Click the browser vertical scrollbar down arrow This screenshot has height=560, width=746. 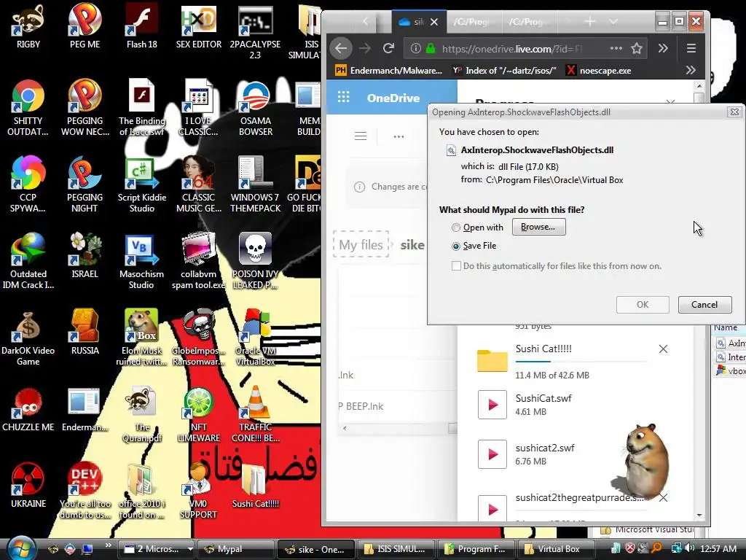[x=699, y=516]
